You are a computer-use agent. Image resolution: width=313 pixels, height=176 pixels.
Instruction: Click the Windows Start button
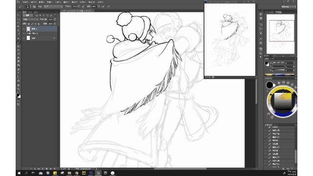(x=19, y=173)
